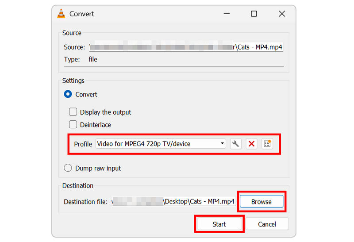Open the Profile dropdown list
The height and width of the screenshot is (242, 354).
coord(161,144)
